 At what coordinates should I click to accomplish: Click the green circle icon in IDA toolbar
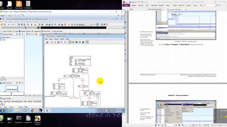click(x=42, y=24)
